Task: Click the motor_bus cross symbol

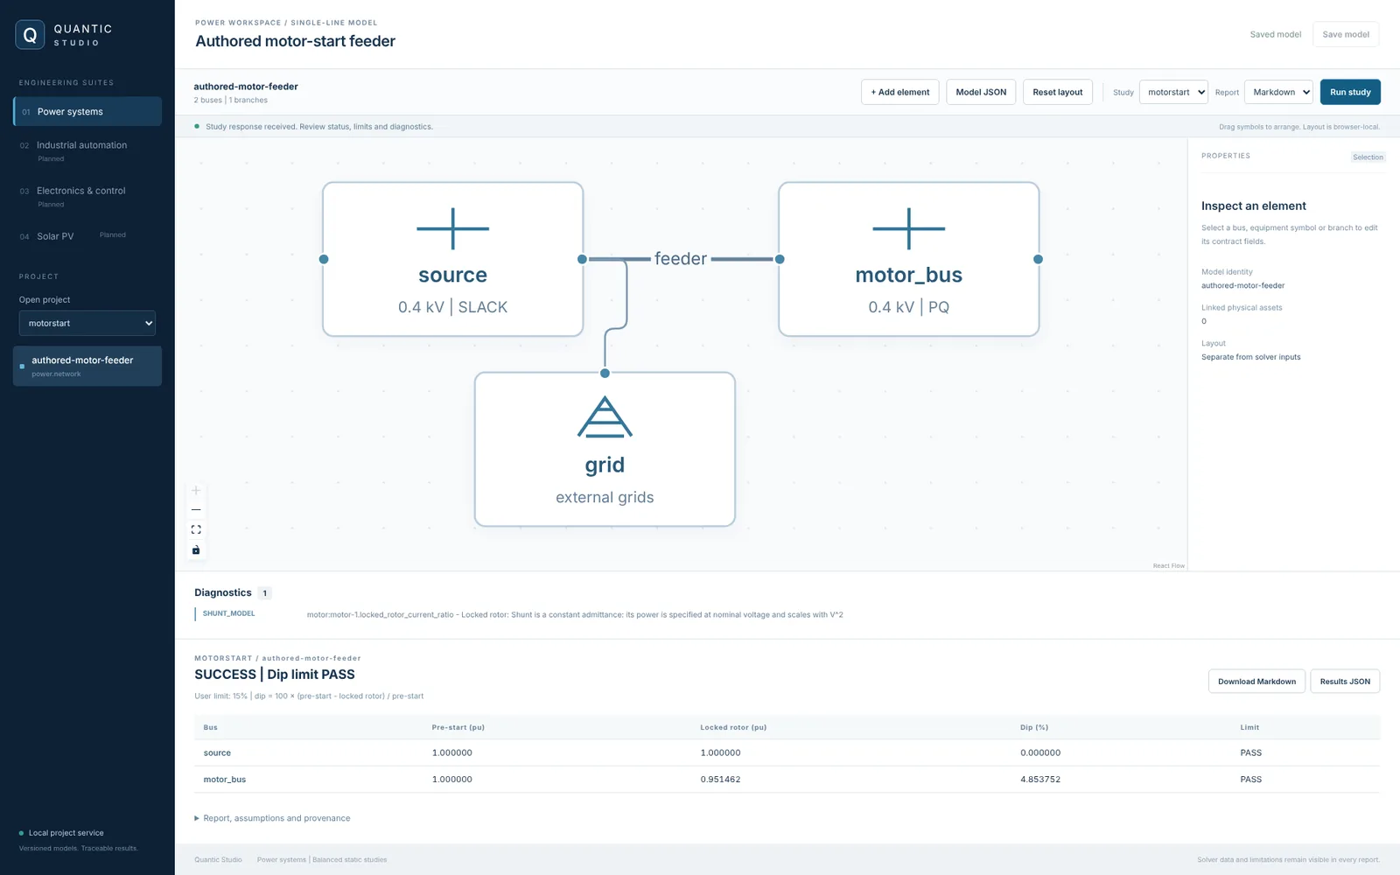Action: click(908, 228)
